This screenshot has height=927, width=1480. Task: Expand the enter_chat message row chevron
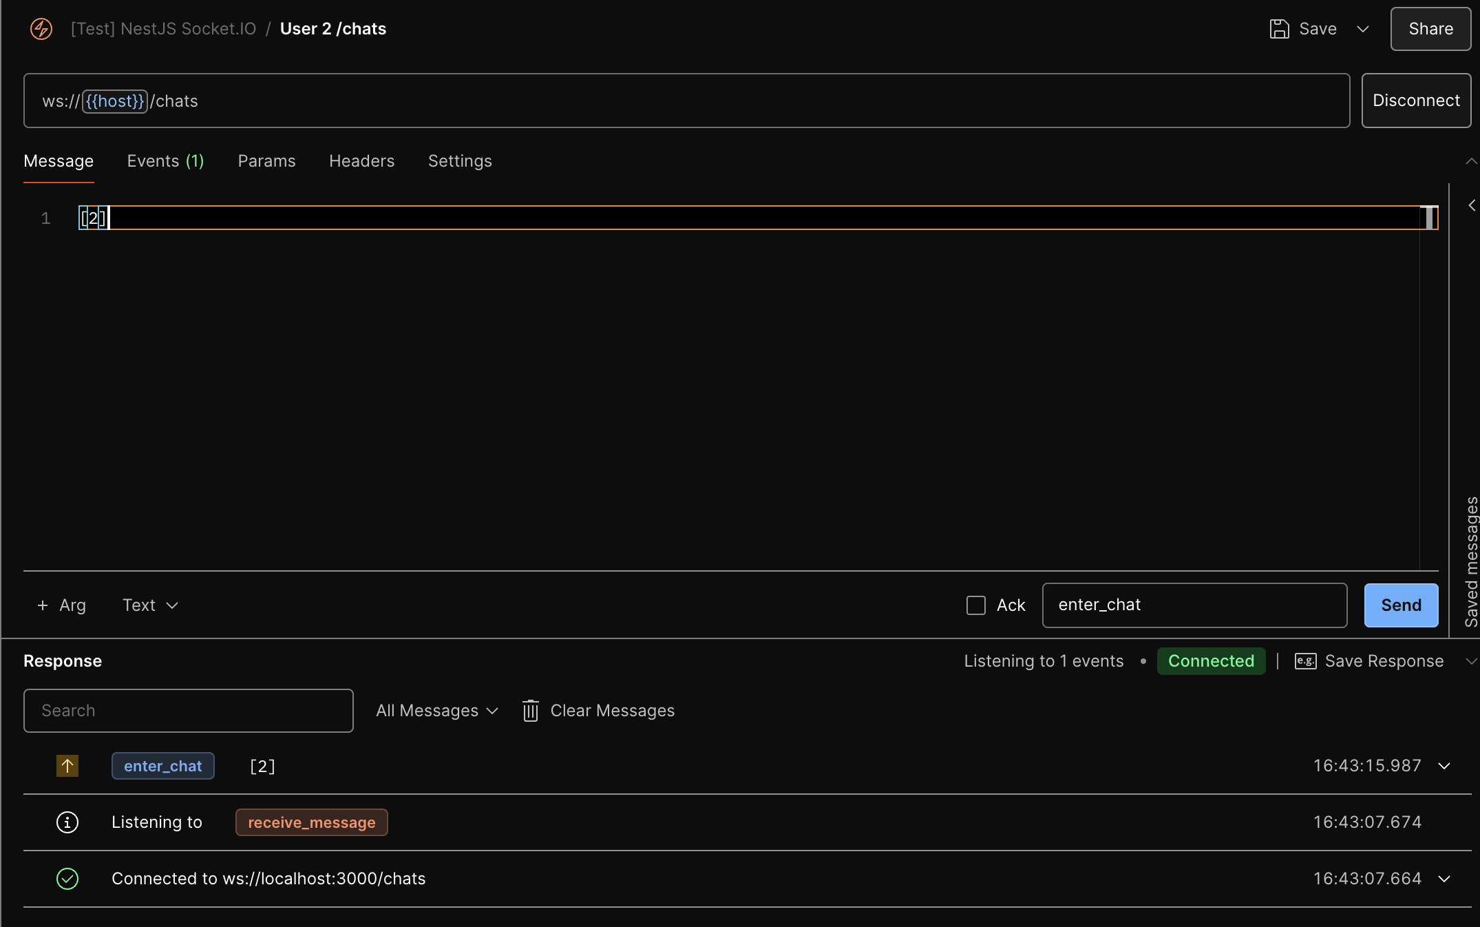(1444, 766)
